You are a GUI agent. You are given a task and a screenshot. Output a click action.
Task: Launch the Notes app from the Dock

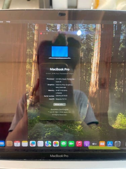(25, 144)
